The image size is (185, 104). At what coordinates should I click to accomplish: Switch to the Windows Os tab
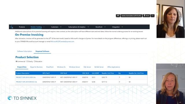[x=61, y=67]
